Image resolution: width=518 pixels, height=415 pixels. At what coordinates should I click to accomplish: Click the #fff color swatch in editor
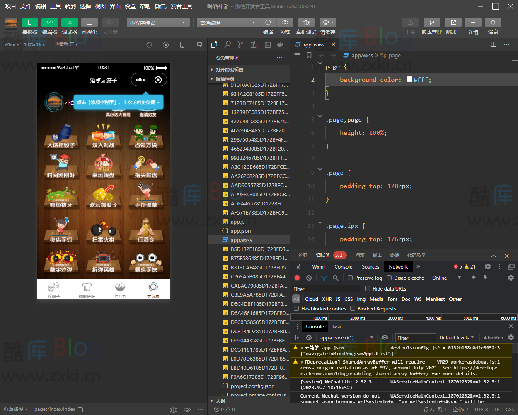pyautogui.click(x=409, y=80)
